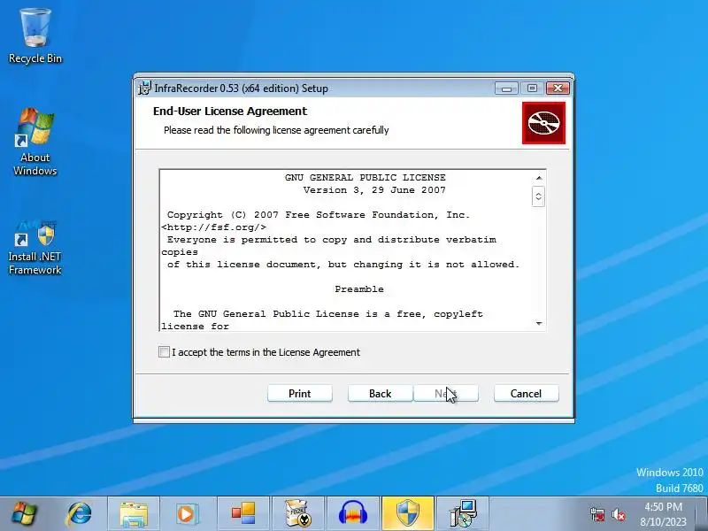Launch Internet Explorer from the taskbar
The width and height of the screenshot is (708, 531).
tap(80, 513)
